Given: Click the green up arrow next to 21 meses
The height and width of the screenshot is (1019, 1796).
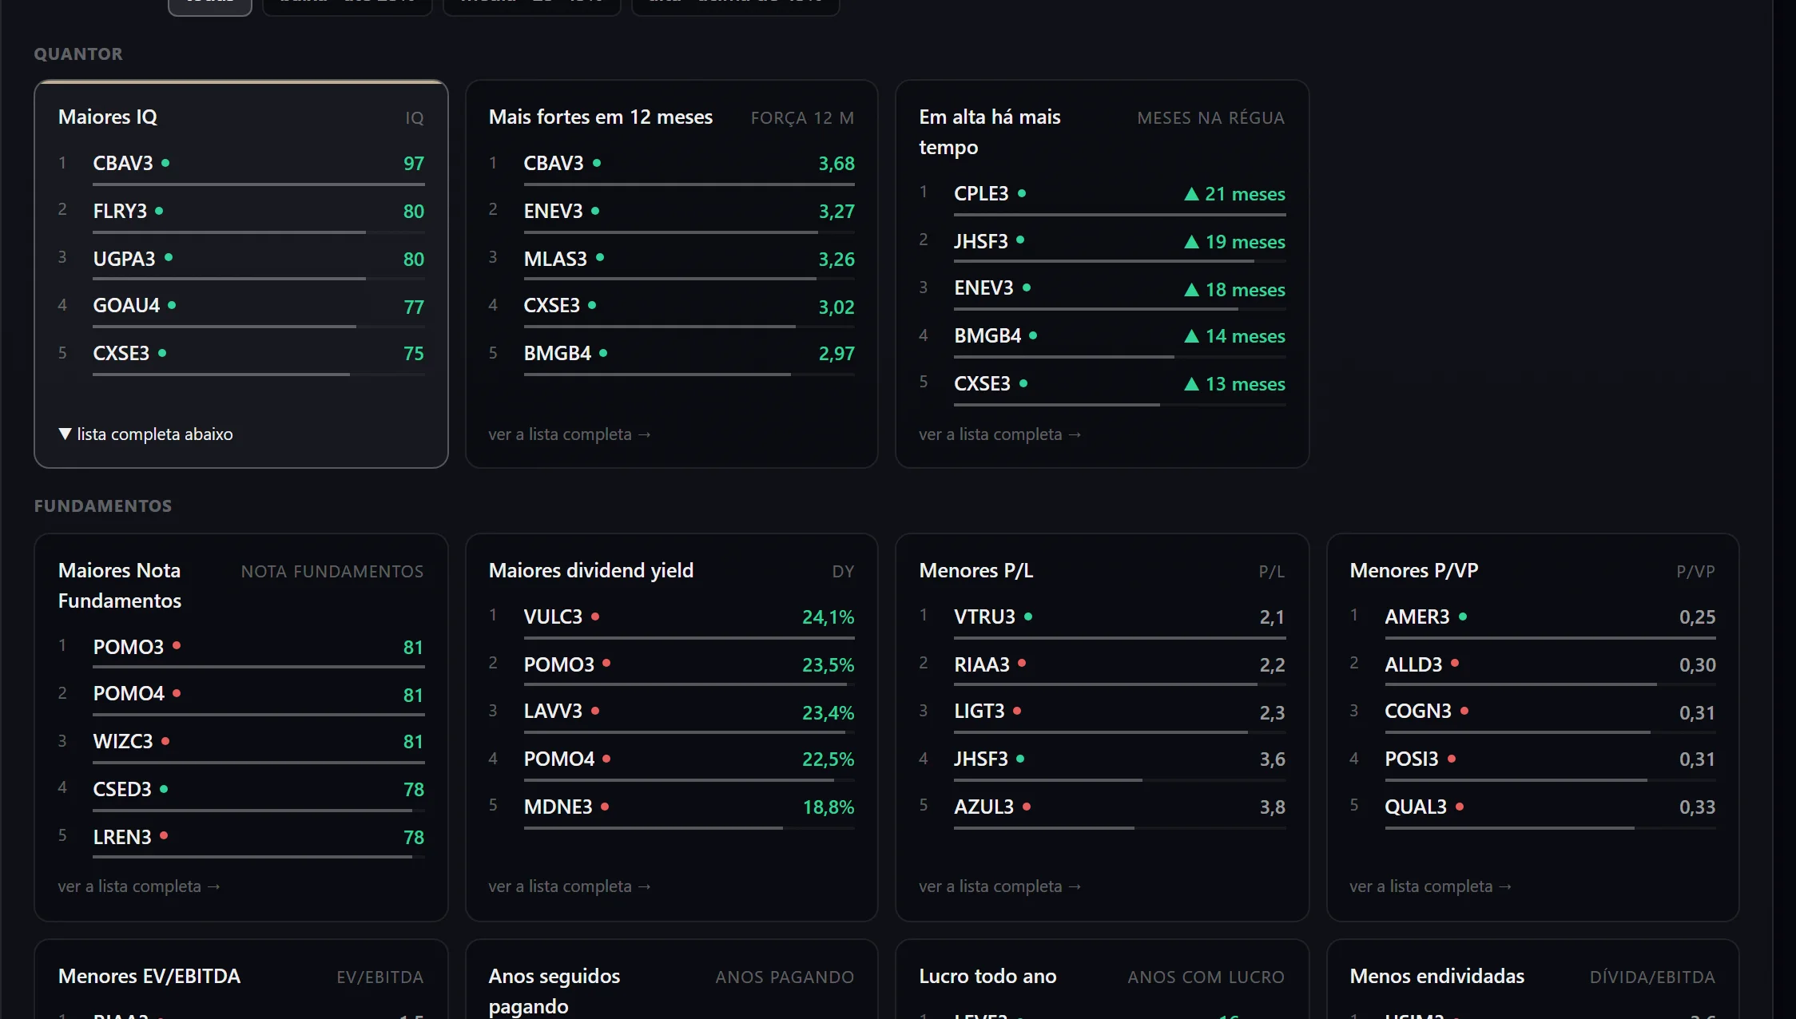Looking at the screenshot, I should point(1191,194).
